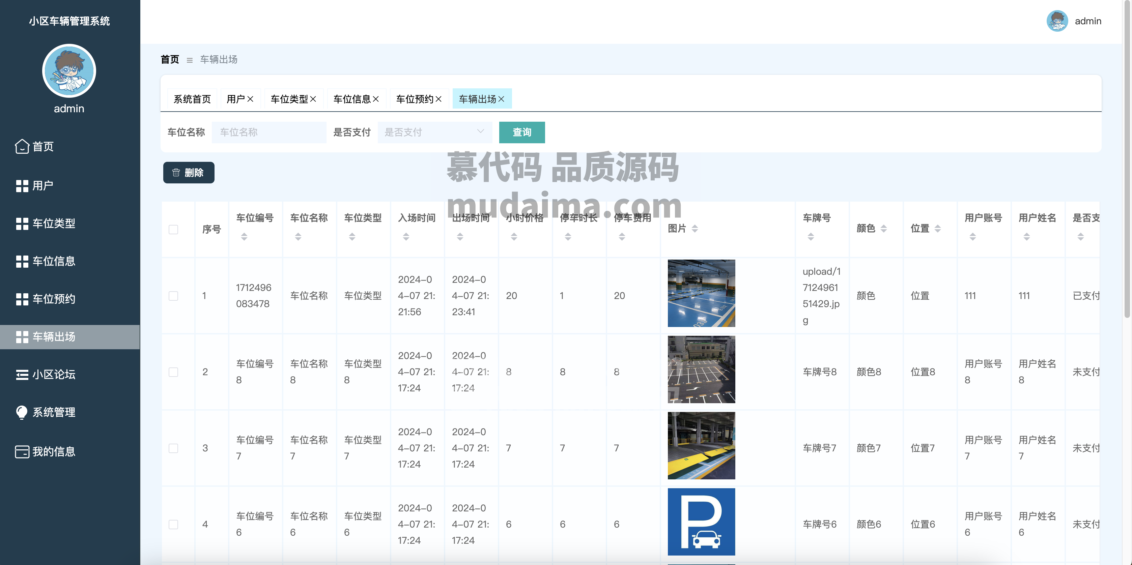The width and height of the screenshot is (1132, 565).
Task: Click the grid icon beside 用户 in sidebar
Action: click(x=22, y=186)
